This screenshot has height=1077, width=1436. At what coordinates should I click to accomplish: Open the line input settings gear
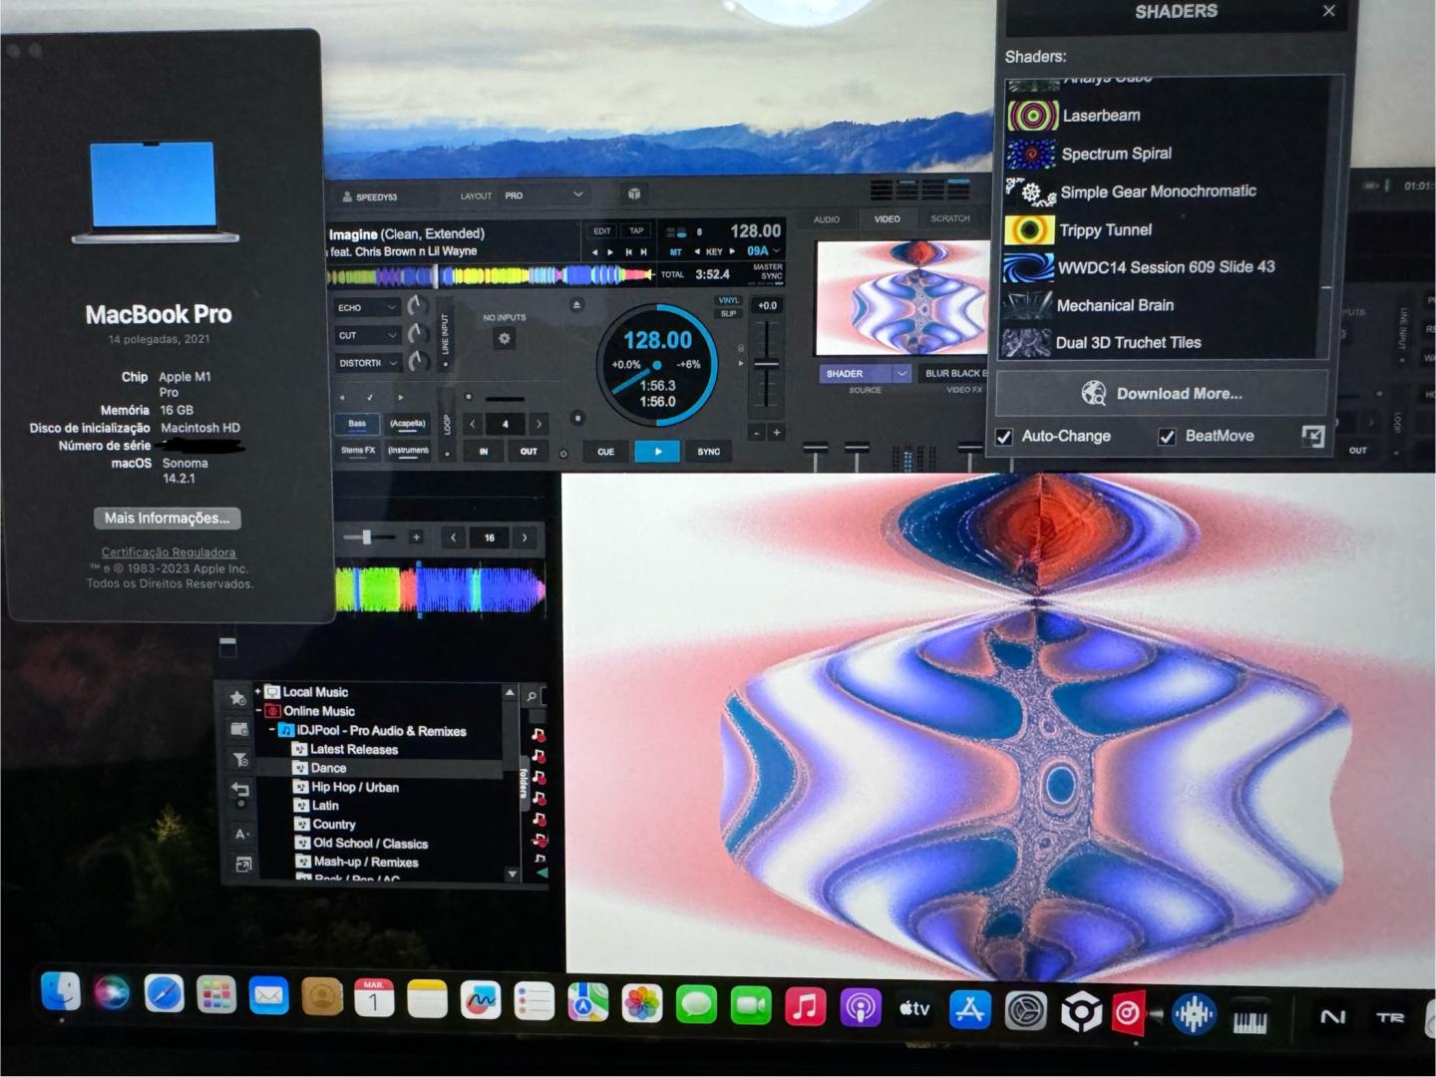(x=504, y=339)
